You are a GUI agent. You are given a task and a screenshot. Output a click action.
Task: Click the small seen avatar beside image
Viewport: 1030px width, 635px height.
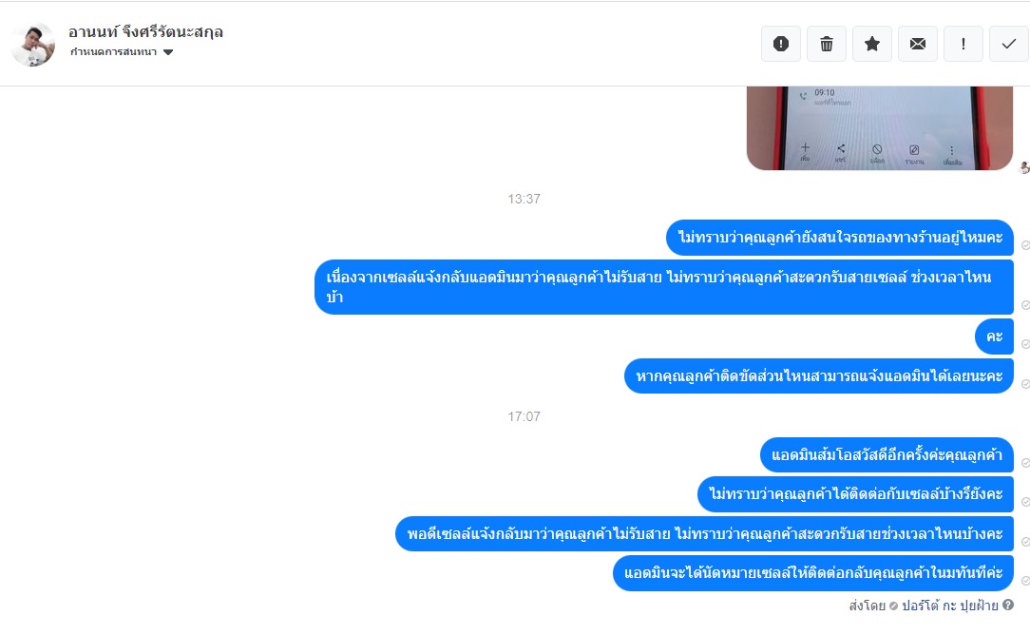(1024, 167)
